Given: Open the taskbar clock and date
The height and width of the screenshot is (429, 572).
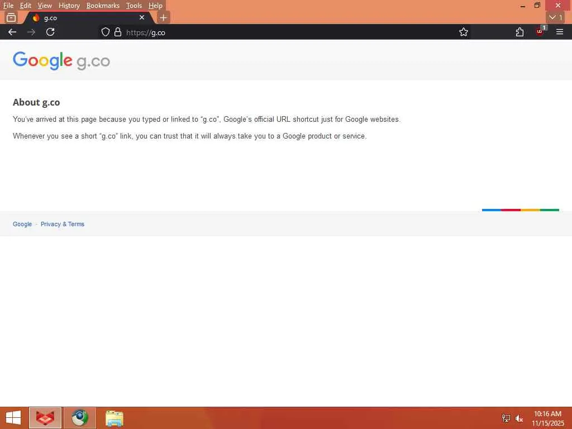Looking at the screenshot, I should [x=547, y=418].
